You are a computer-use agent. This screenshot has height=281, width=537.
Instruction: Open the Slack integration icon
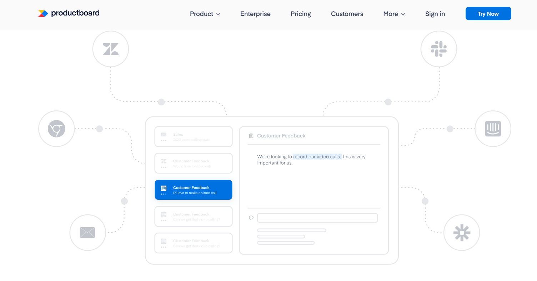(439, 49)
